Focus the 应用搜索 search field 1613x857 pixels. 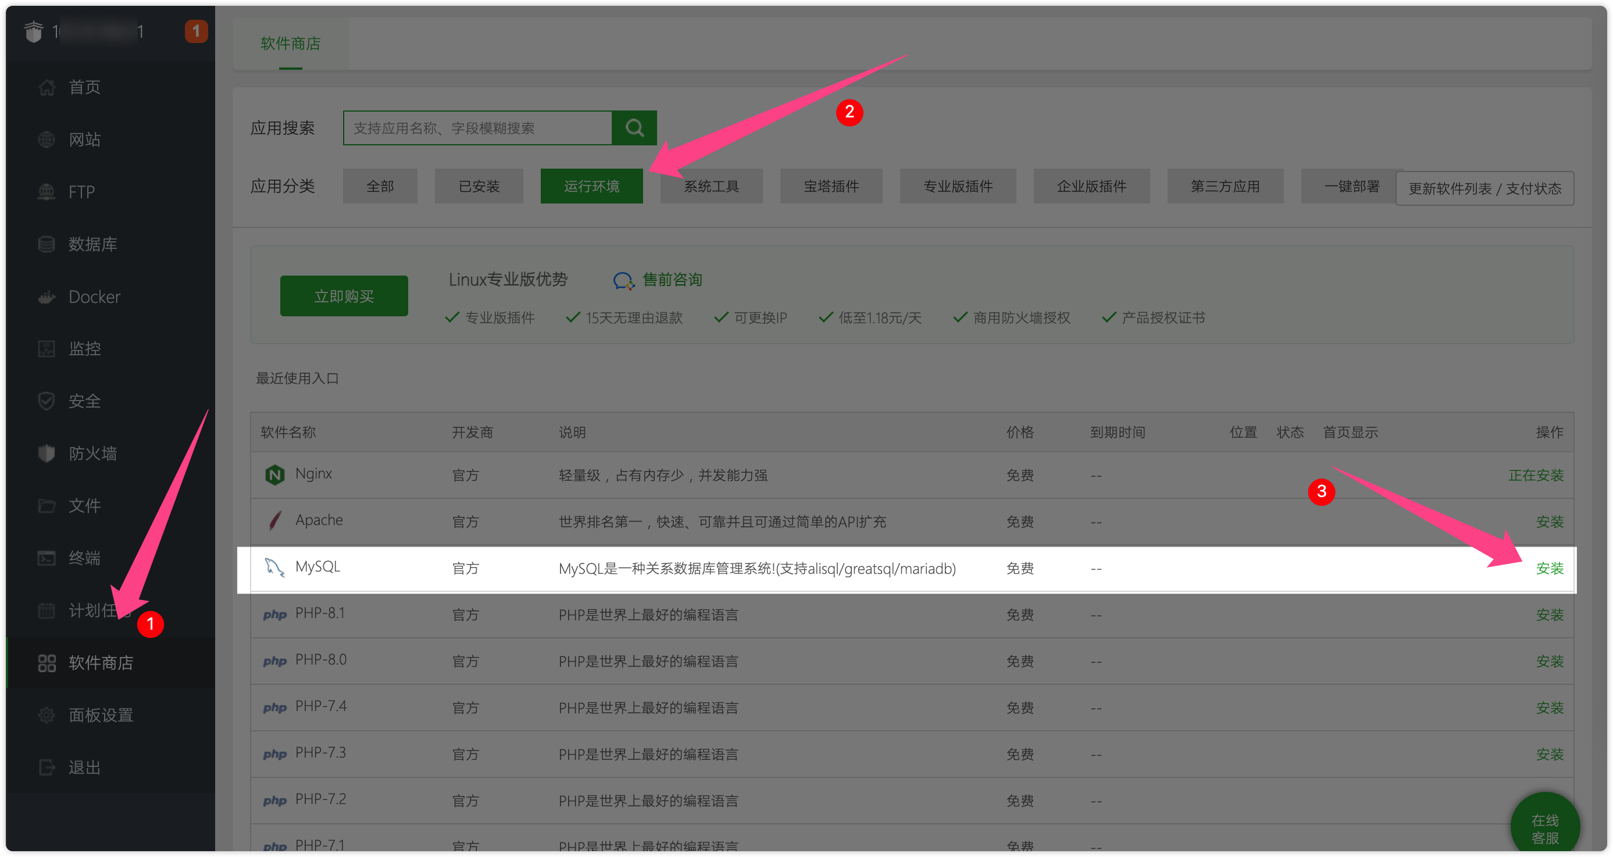[x=478, y=128]
